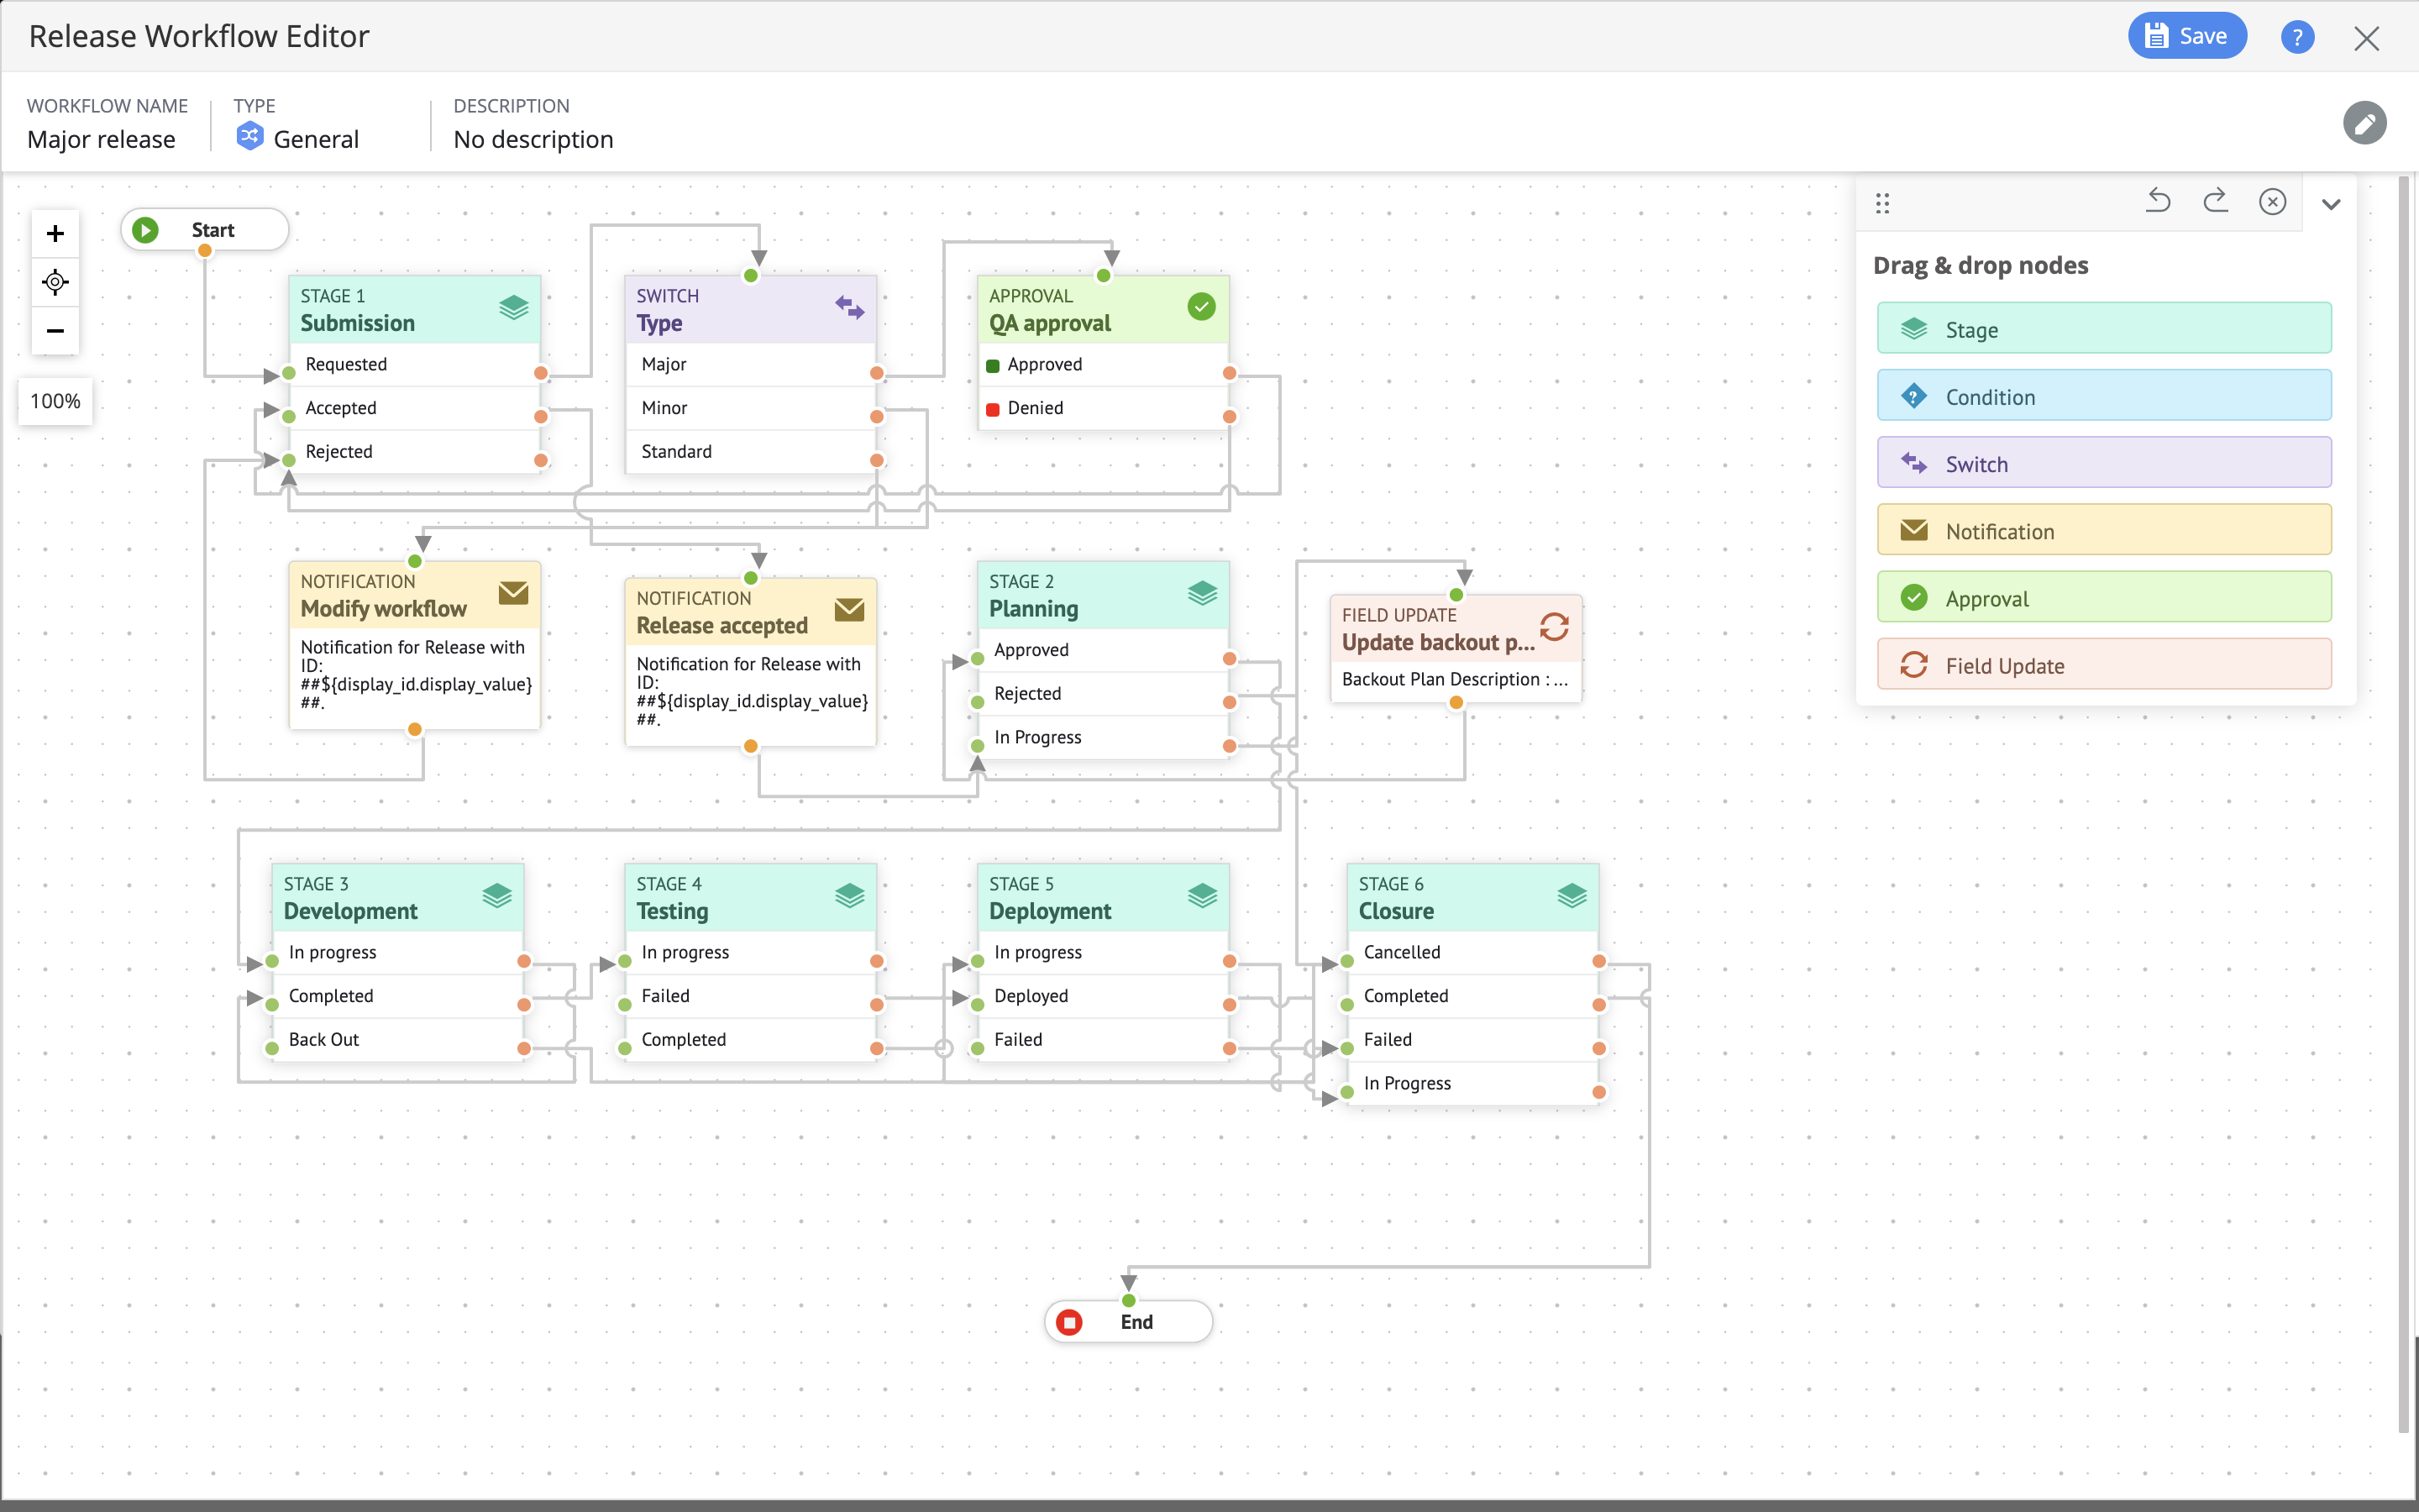
Task: Select the Stage node in palette
Action: [x=2103, y=329]
